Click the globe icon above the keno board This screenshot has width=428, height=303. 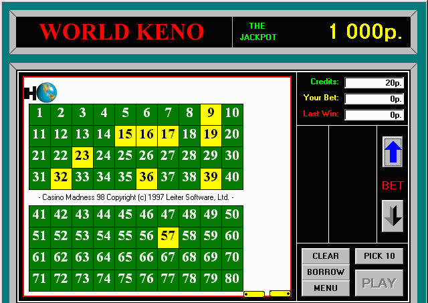47,92
